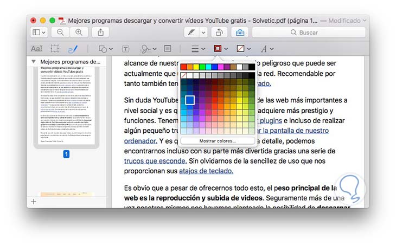Open the Share menu button
The image size is (396, 246).
tap(100, 33)
